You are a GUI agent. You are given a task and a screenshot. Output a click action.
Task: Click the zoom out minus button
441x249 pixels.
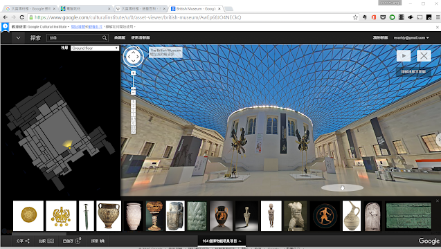tap(134, 92)
